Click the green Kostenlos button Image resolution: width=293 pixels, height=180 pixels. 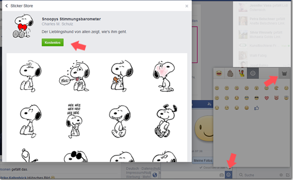(52, 43)
